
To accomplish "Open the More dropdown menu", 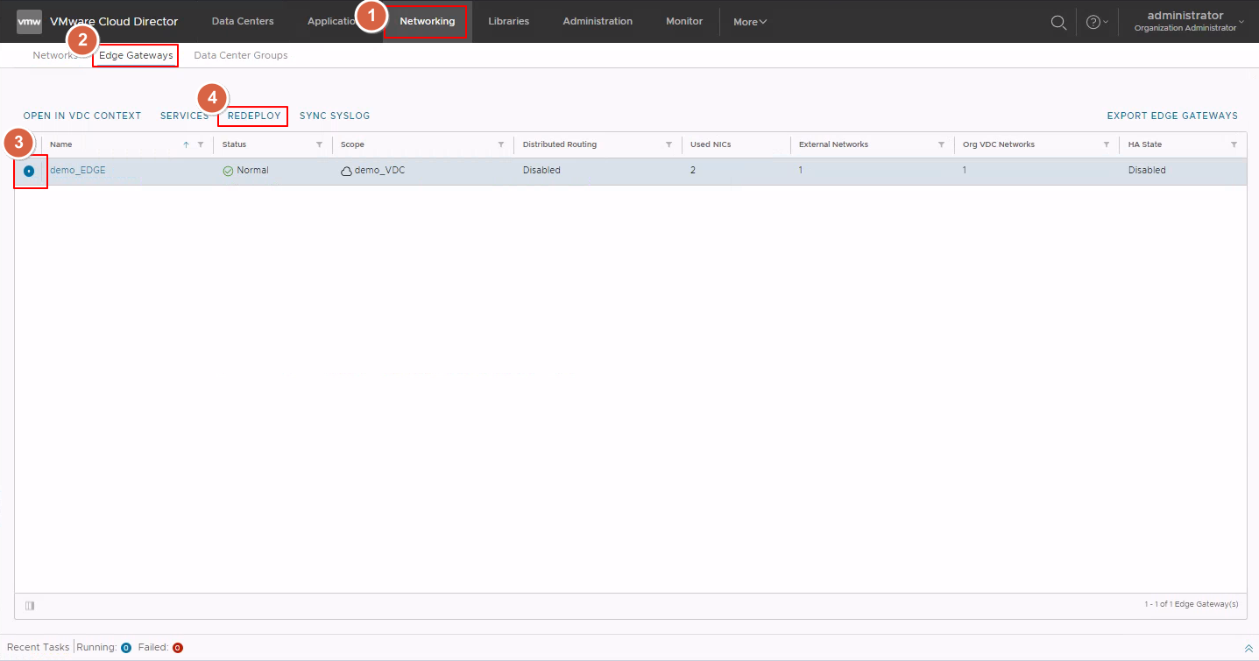I will tap(750, 22).
